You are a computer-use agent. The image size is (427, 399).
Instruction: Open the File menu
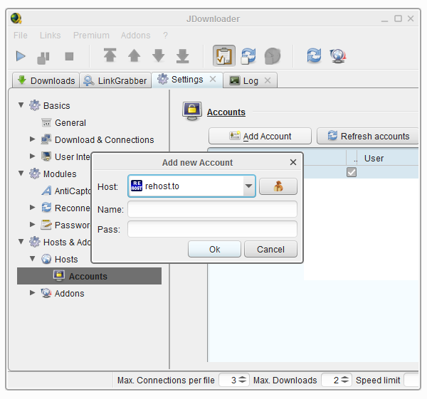(21, 36)
